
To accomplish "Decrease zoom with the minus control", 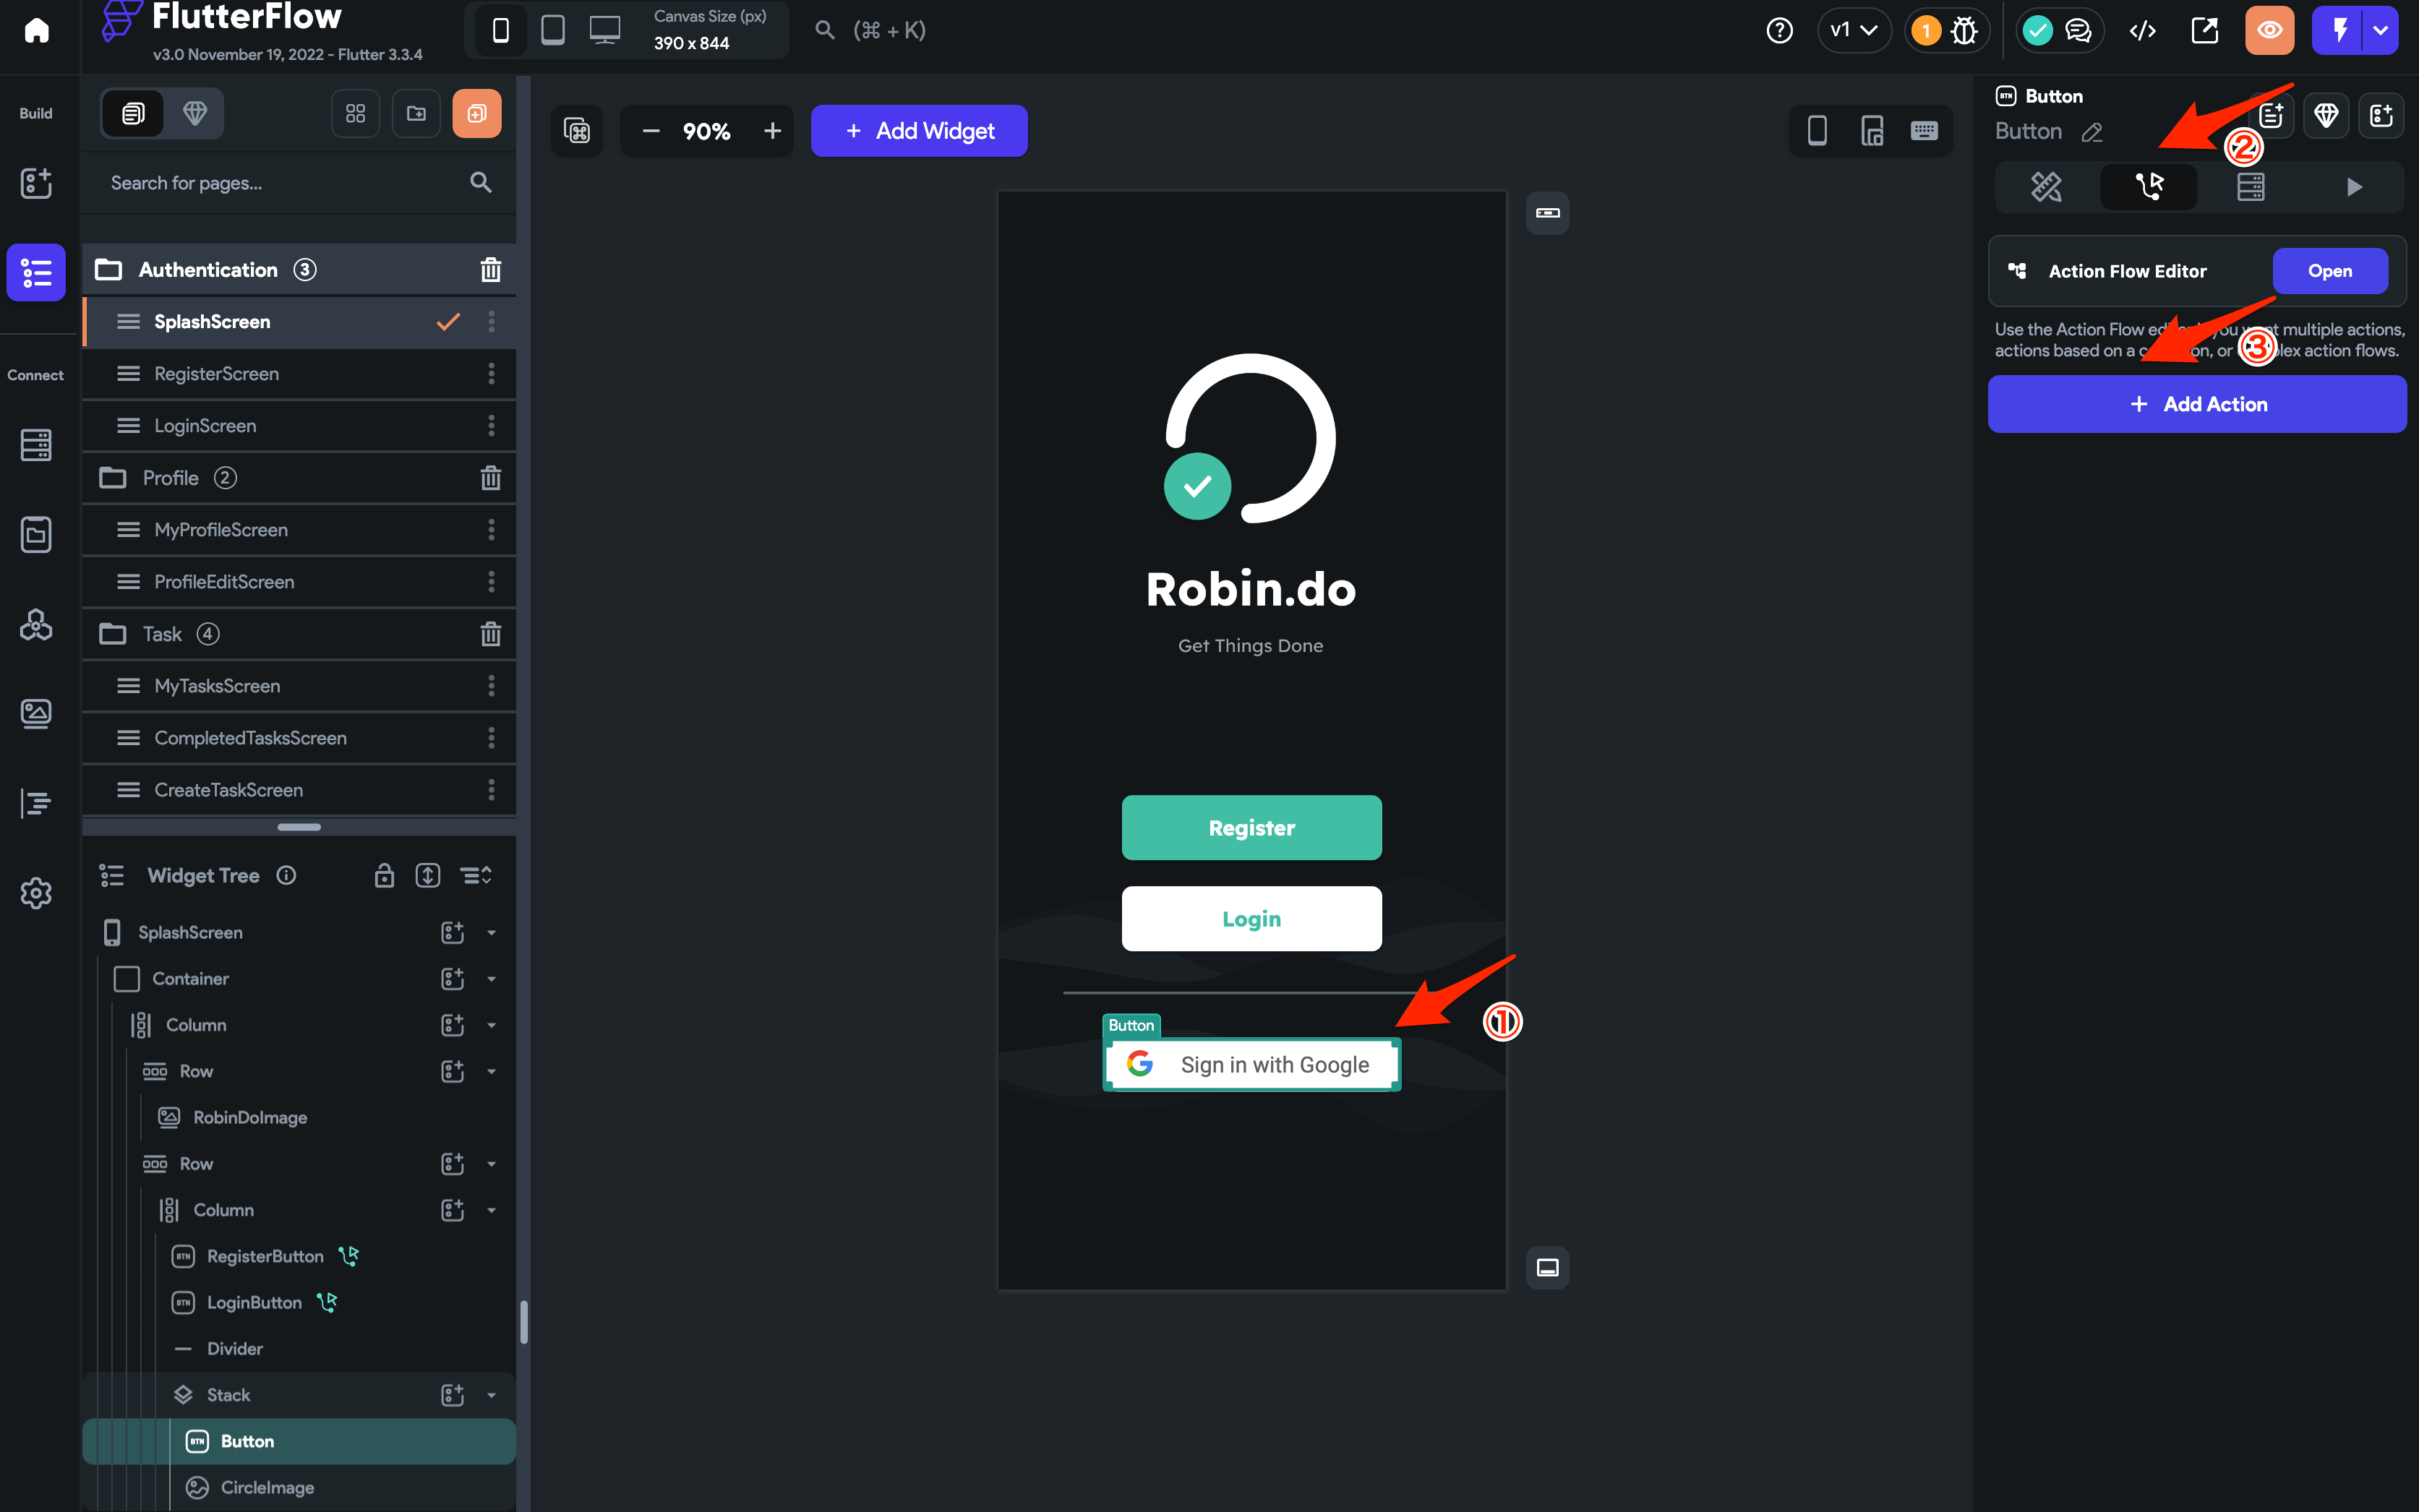I will click(651, 130).
